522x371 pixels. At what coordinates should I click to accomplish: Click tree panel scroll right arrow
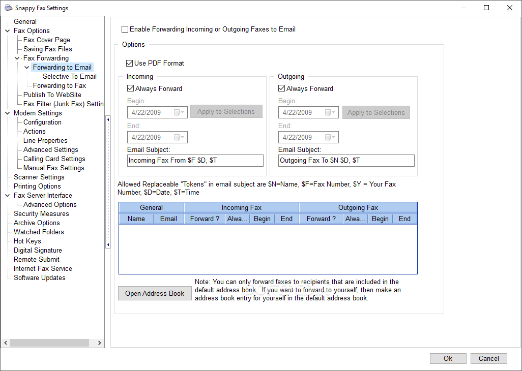point(100,343)
